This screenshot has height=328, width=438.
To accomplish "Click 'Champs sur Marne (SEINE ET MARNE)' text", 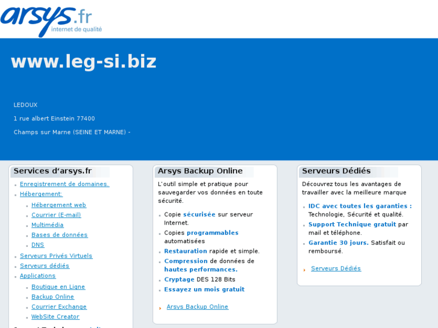I will pyautogui.click(x=70, y=132).
